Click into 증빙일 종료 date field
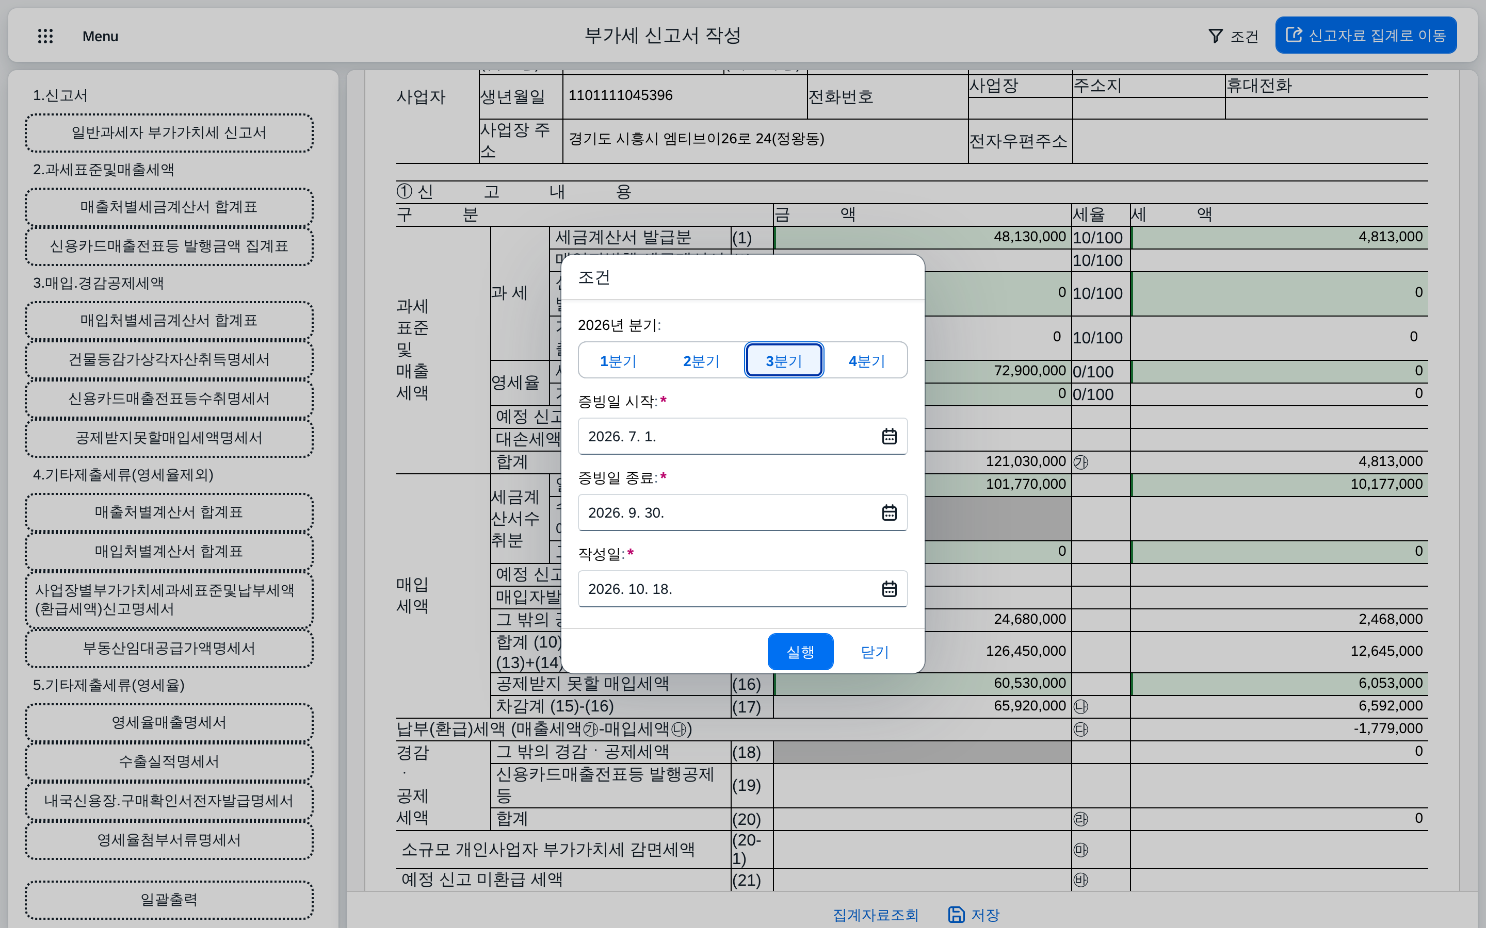This screenshot has width=1486, height=928. pyautogui.click(x=742, y=512)
